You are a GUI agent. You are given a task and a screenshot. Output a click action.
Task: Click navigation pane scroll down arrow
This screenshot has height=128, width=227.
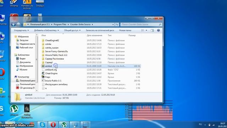click(x=37, y=90)
